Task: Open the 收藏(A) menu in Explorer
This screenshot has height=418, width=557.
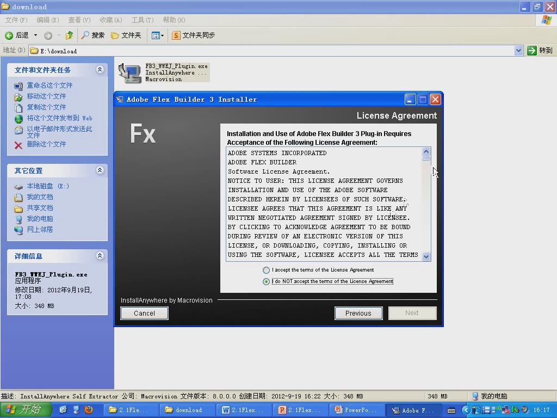Action: pyautogui.click(x=111, y=20)
